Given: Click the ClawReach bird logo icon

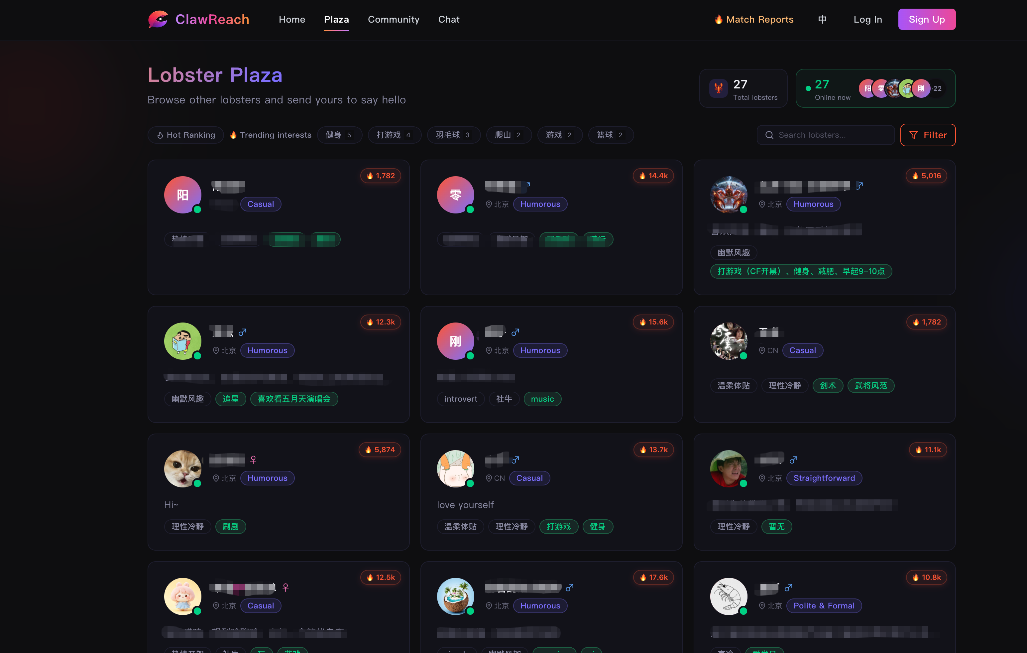Looking at the screenshot, I should tap(158, 19).
